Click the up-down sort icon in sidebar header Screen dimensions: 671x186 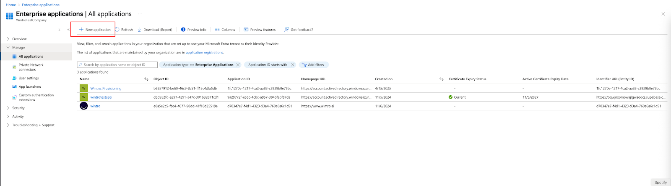coord(59,30)
